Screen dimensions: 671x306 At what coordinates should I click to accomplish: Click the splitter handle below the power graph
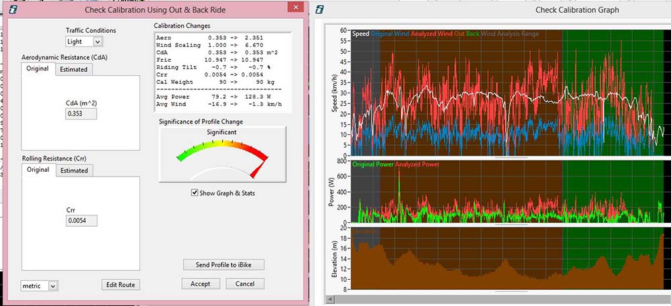click(x=510, y=224)
